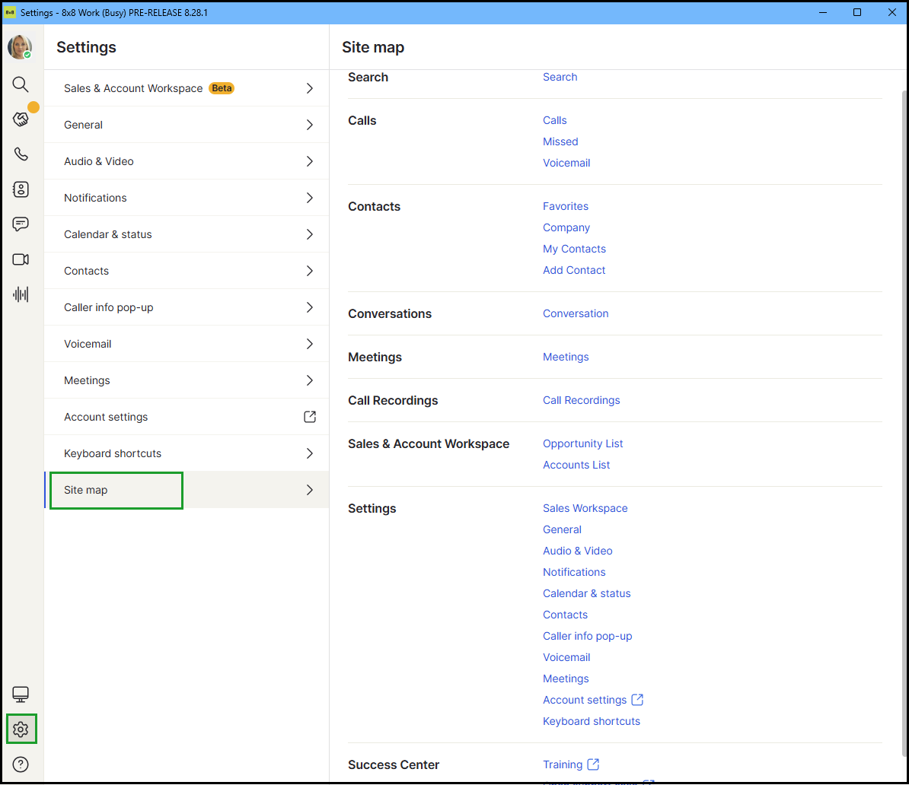Image resolution: width=909 pixels, height=785 pixels.
Task: Expand the Keyboard shortcuts chevron
Action: point(309,453)
